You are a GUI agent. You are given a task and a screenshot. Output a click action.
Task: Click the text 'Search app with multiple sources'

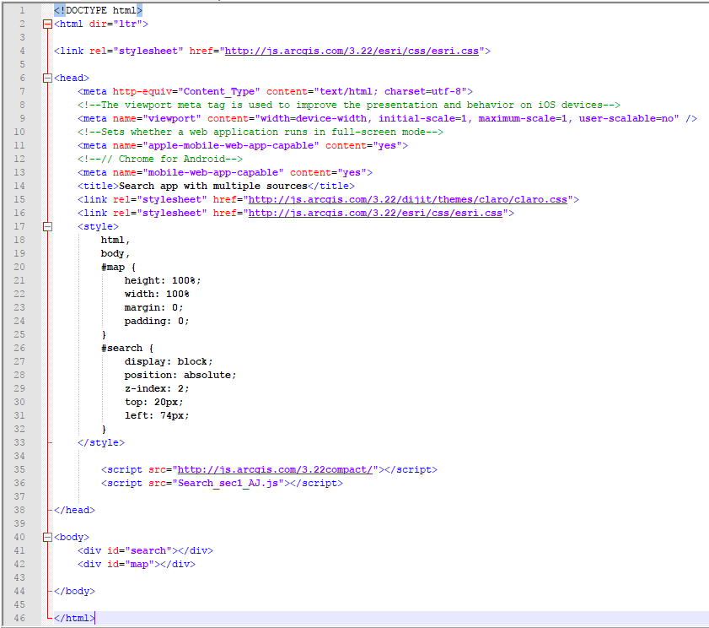(213, 186)
